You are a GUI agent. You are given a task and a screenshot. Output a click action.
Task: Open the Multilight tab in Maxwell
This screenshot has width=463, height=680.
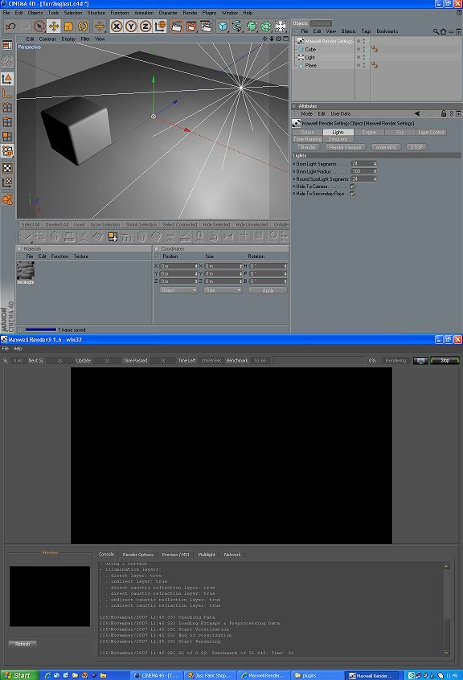pyautogui.click(x=207, y=555)
